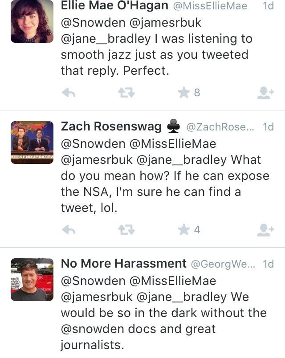This screenshot has height=358, width=285.
Task: Retweet Ellie Mae O'Hagan's smooth jazz tweet
Action: [x=123, y=93]
